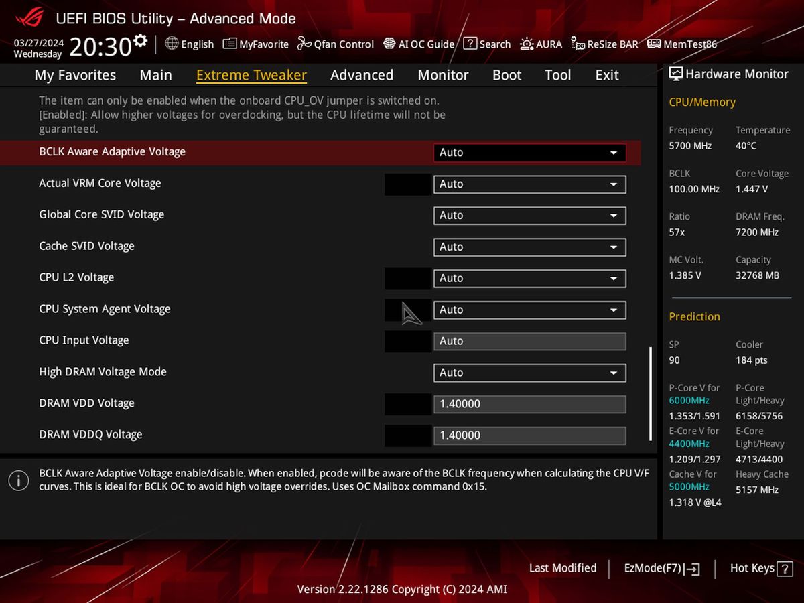The image size is (804, 603).
Task: Open the Boot tab
Action: [x=507, y=75]
